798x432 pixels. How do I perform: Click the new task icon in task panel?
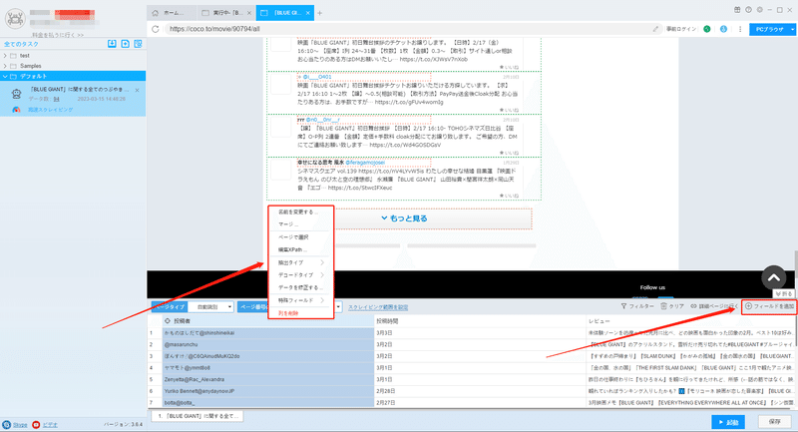(x=126, y=44)
